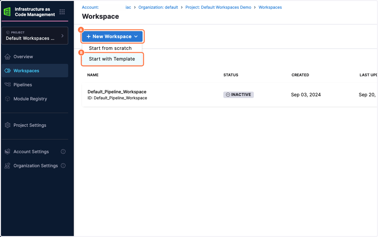Click the INACTIVE status badge
The image size is (378, 237).
tap(238, 95)
